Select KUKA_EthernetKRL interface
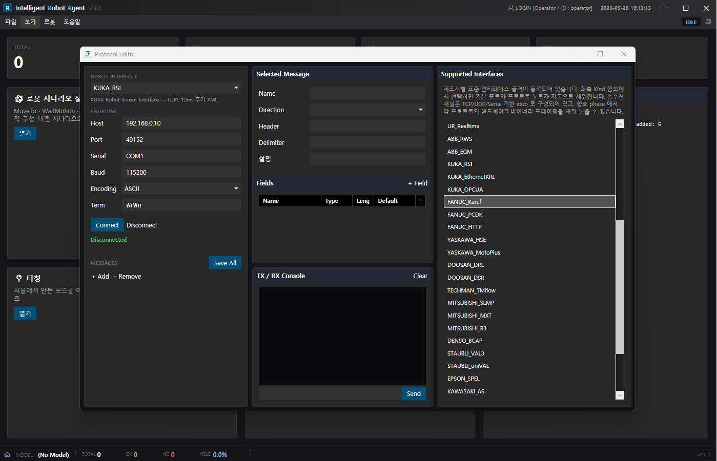The width and height of the screenshot is (717, 461). (529, 177)
